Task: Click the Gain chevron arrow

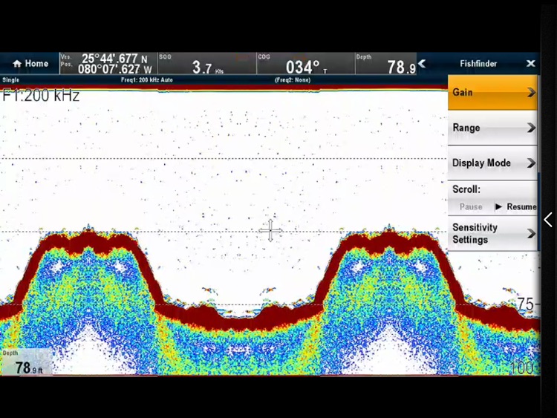Action: tap(531, 93)
